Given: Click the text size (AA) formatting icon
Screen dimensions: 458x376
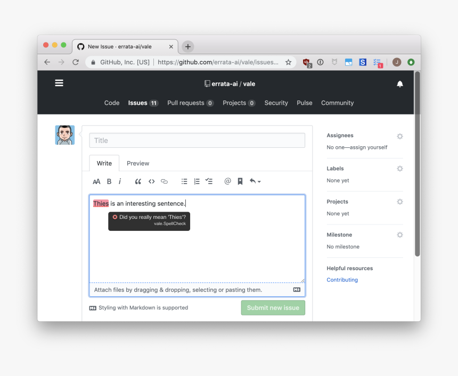Looking at the screenshot, I should click(x=96, y=181).
